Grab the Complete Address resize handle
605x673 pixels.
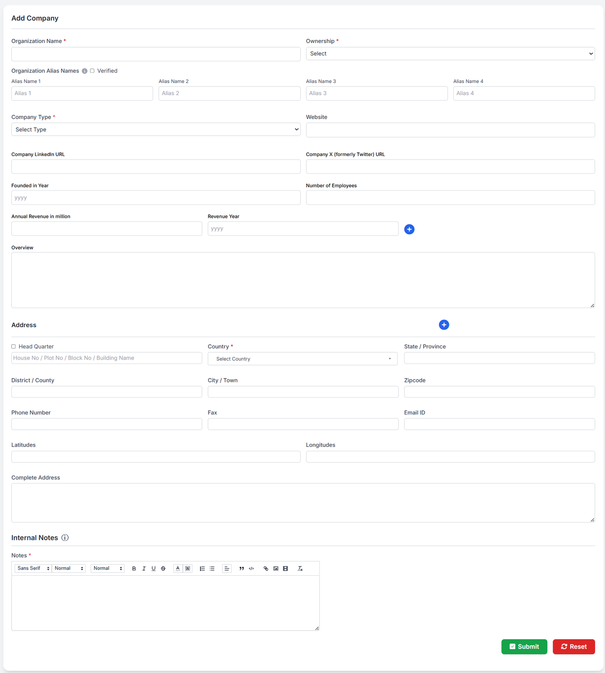tap(592, 520)
